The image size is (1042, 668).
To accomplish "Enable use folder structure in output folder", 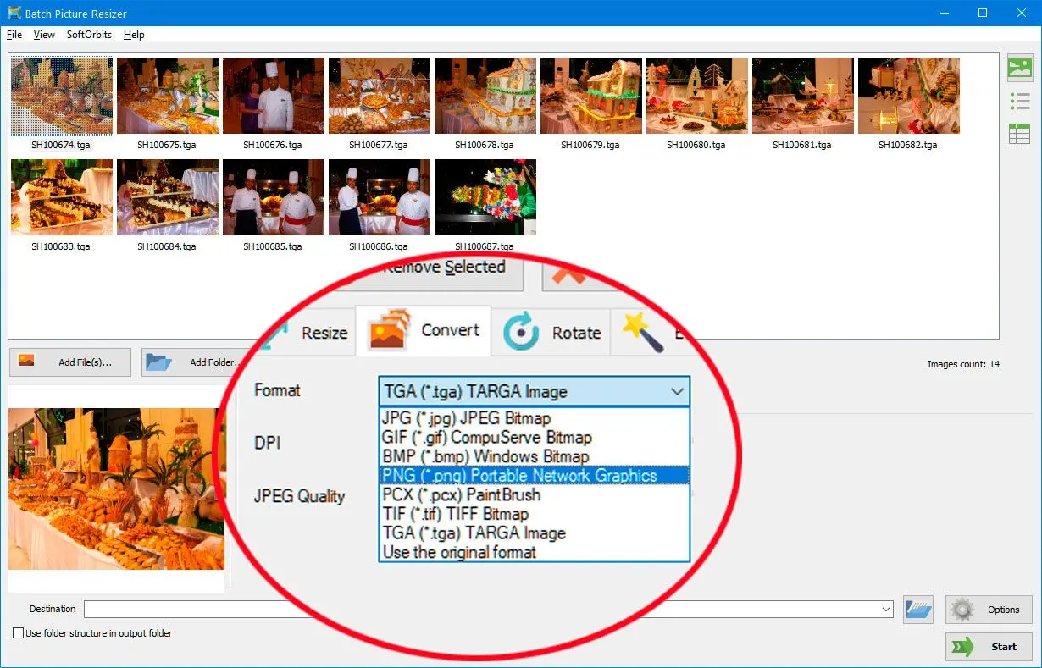I will [x=18, y=633].
